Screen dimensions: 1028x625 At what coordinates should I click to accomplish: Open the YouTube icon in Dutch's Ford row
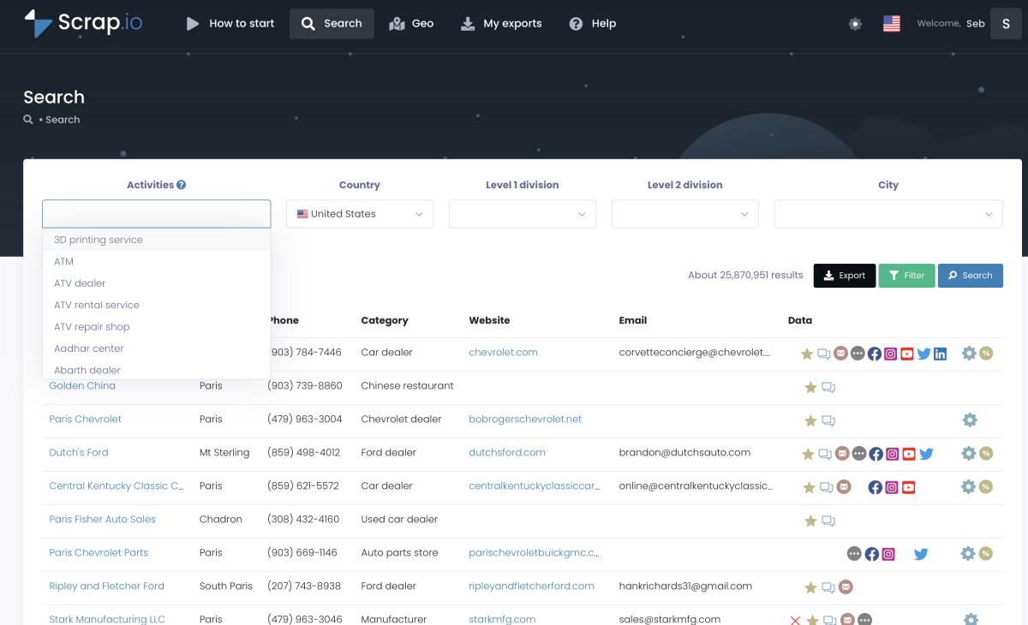point(909,454)
